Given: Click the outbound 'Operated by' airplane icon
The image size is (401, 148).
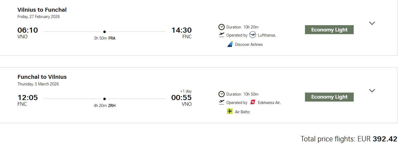Looking at the screenshot, I should (221, 35).
